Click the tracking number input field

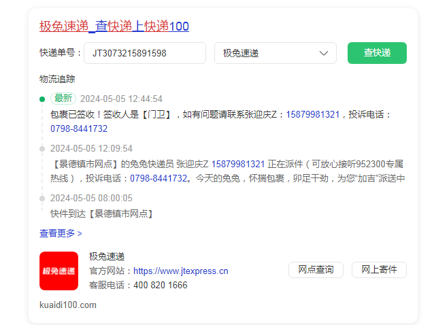[x=145, y=53]
